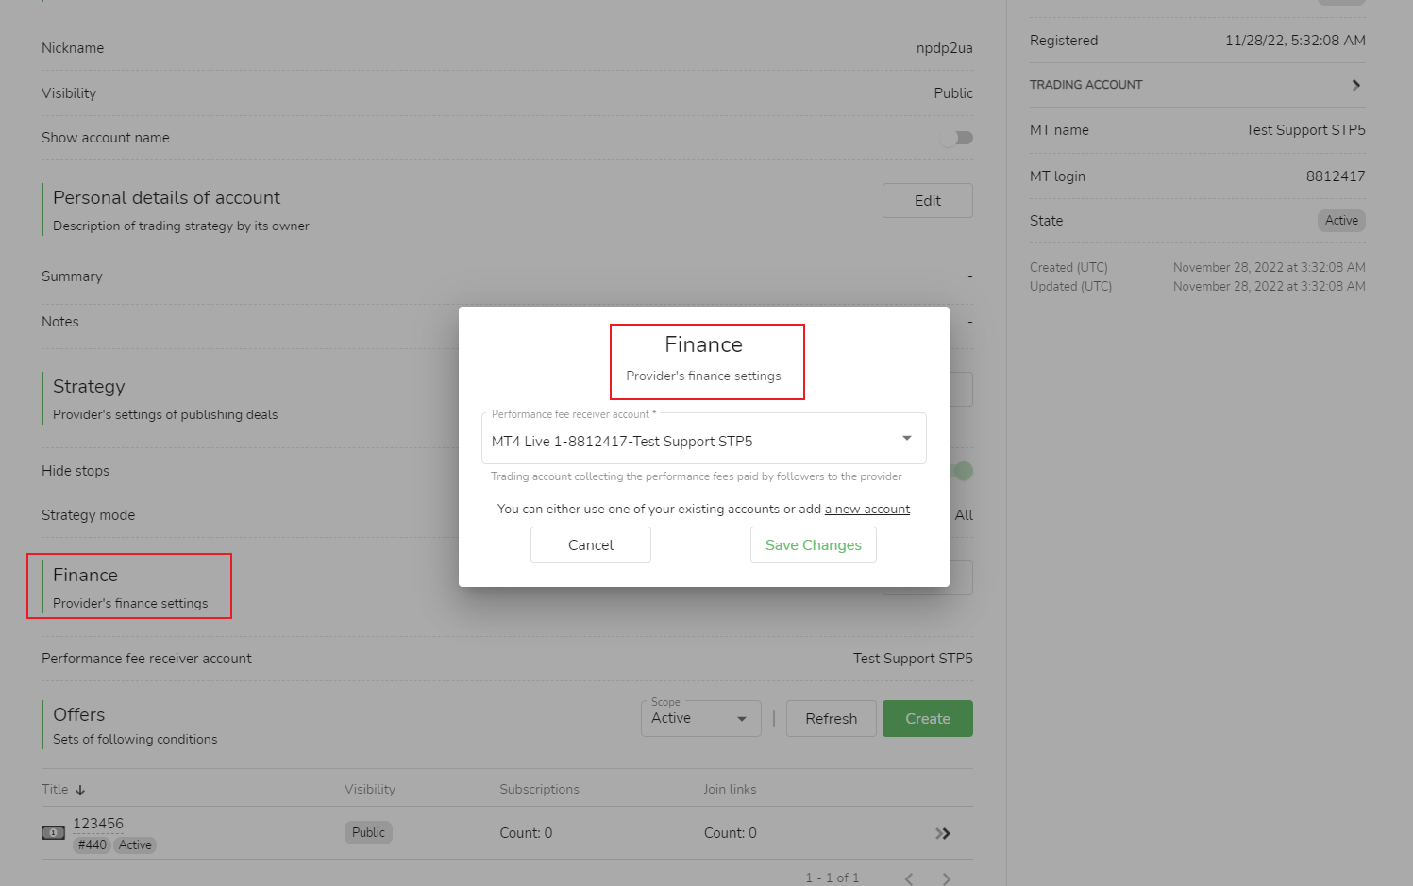This screenshot has height=886, width=1413.
Task: Open Trading Account chevron arrow
Action: click(1355, 85)
